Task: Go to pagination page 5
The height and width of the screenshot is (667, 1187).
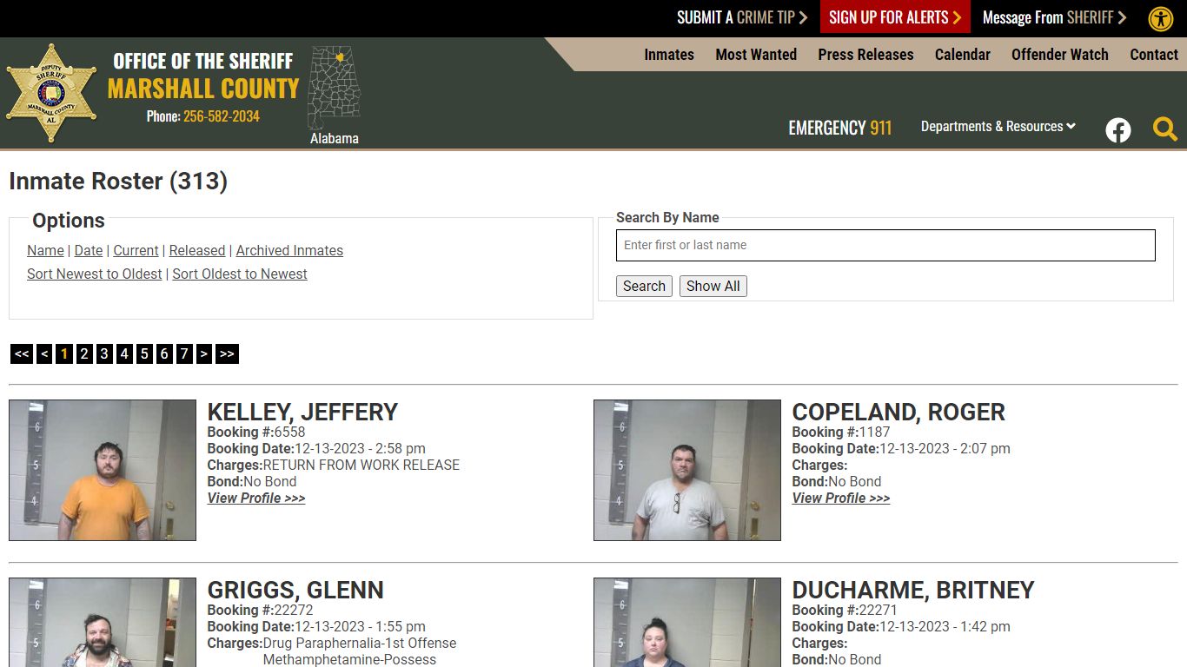Action: (144, 353)
